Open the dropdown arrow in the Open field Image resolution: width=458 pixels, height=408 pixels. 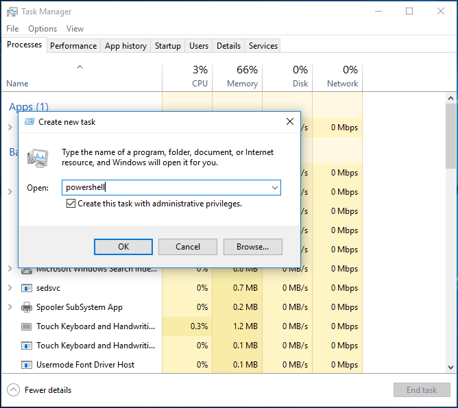click(274, 187)
